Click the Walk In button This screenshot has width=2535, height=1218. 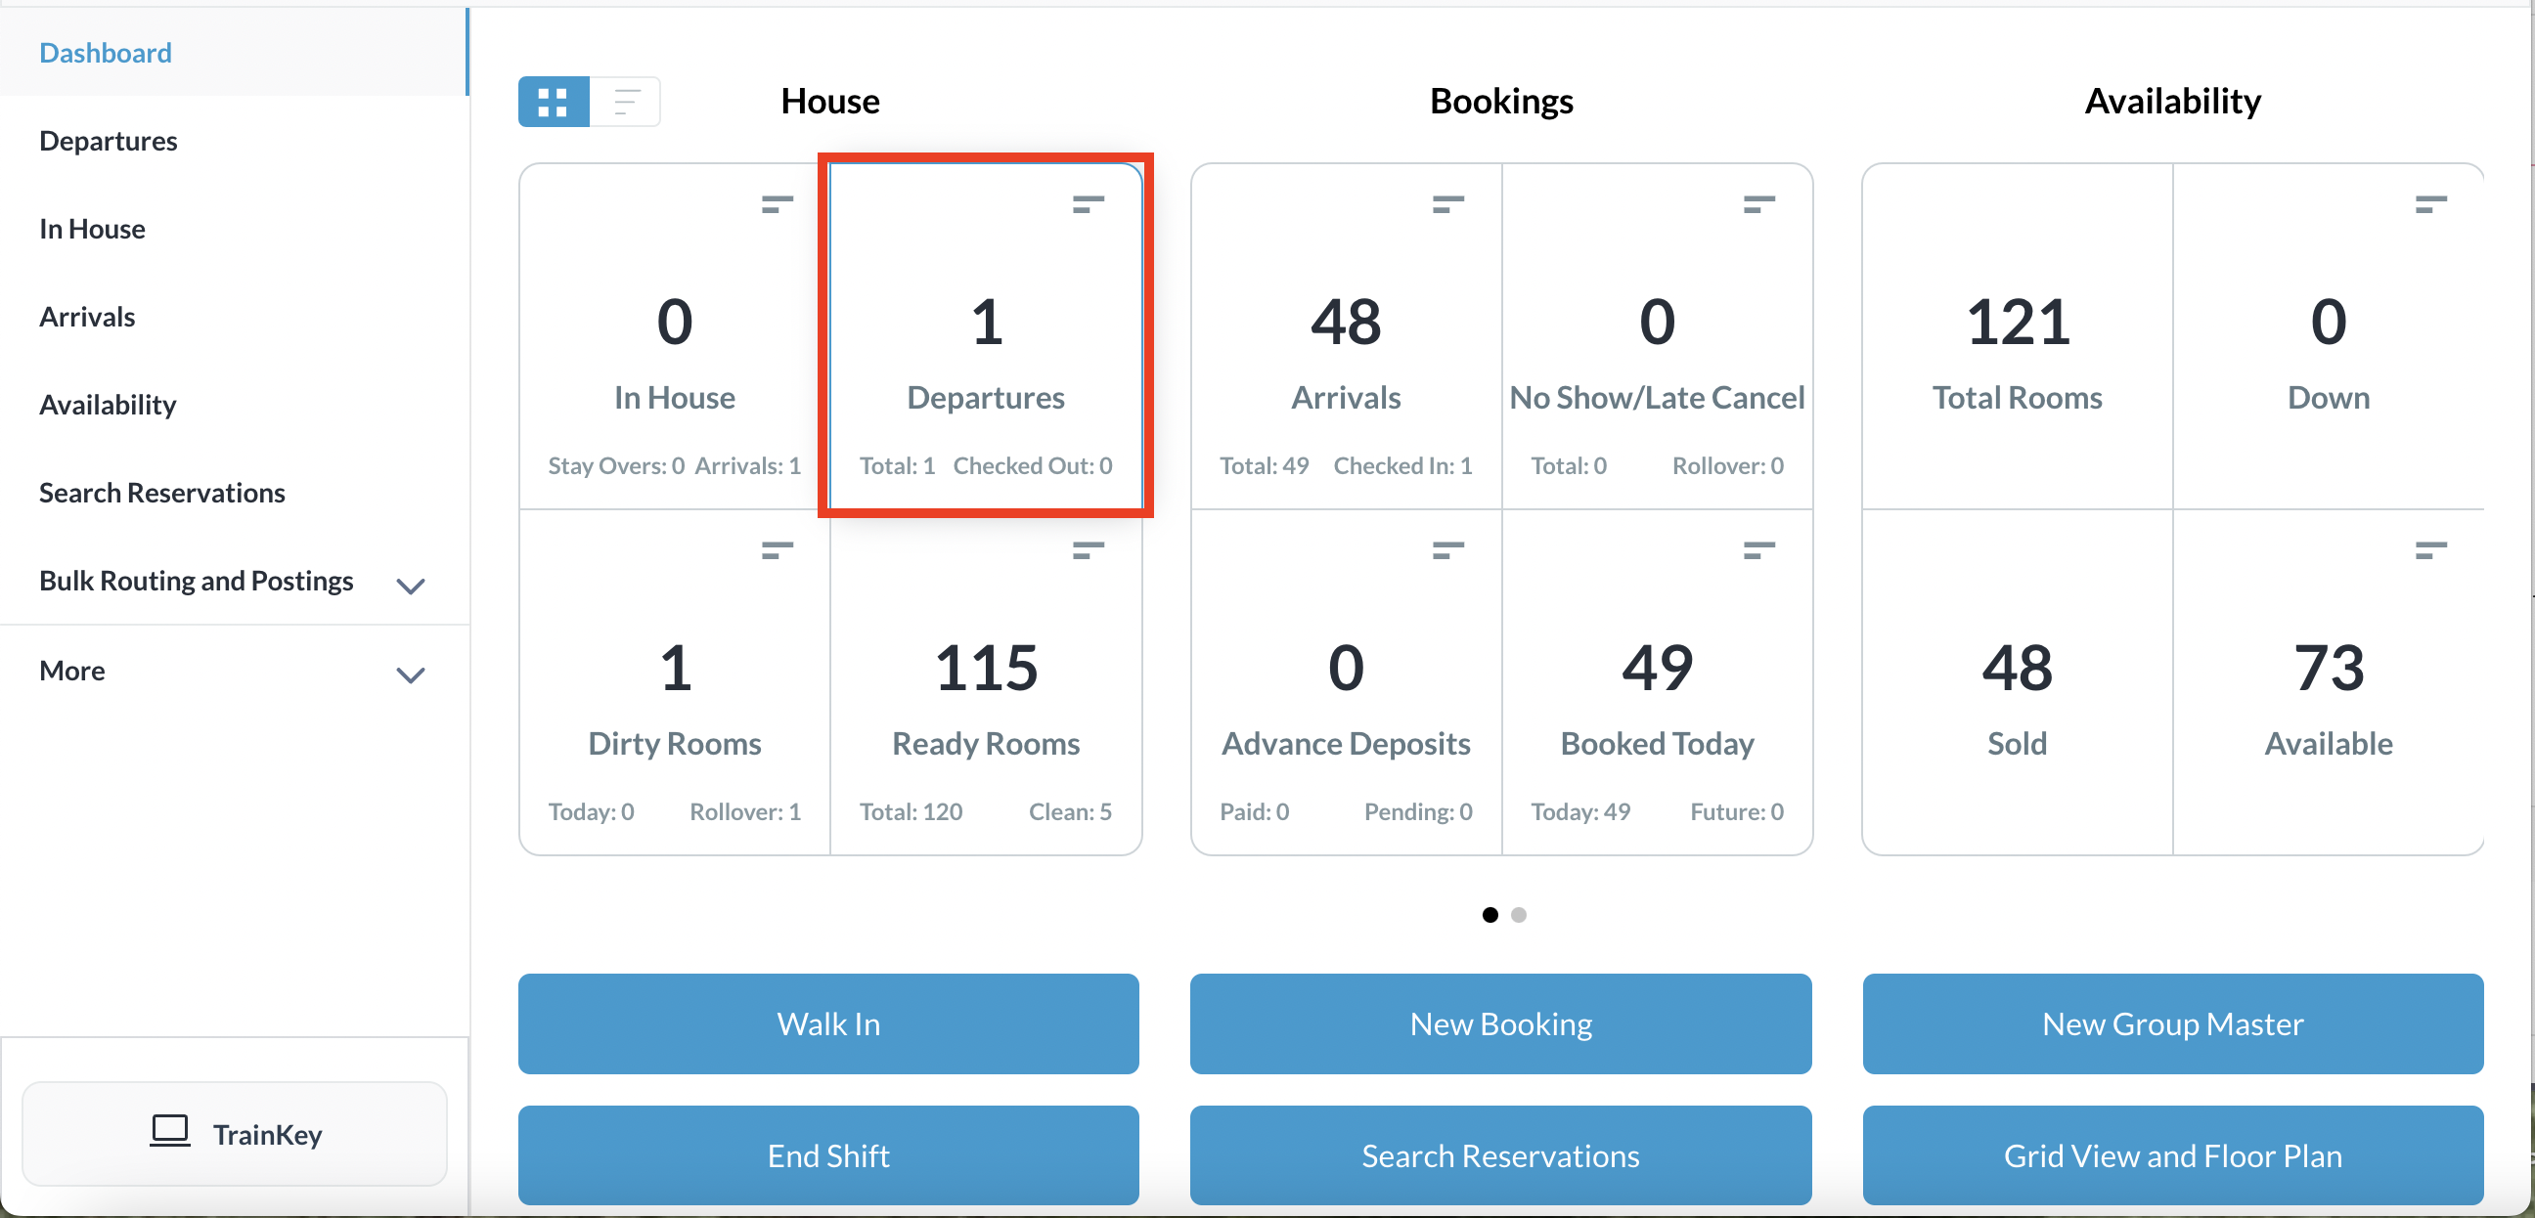[x=828, y=1023]
